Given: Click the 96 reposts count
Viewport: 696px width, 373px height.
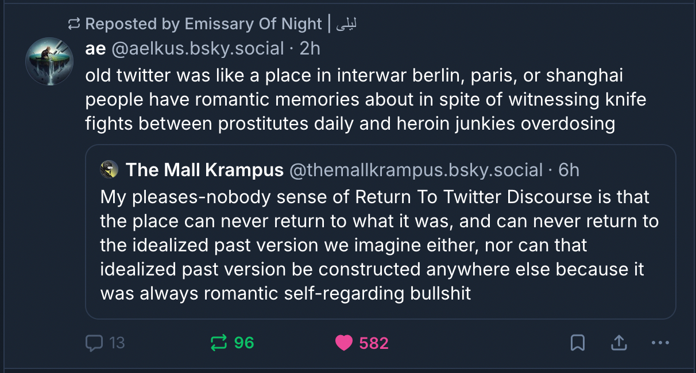Looking at the screenshot, I should click(x=244, y=343).
